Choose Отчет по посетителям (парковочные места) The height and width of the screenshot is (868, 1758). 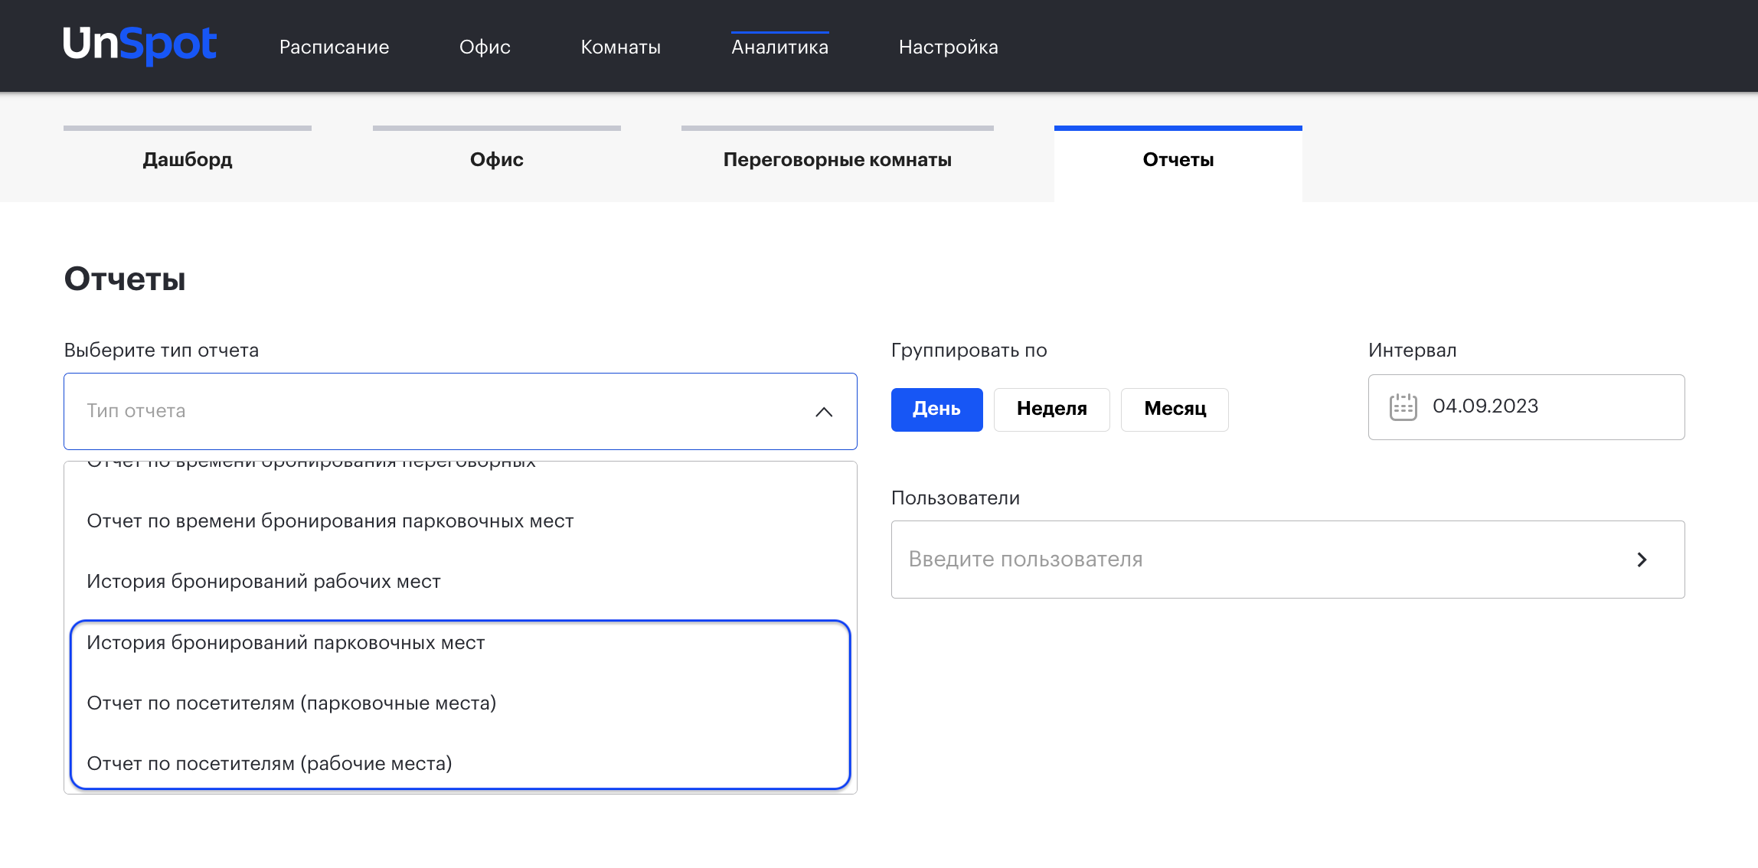460,703
